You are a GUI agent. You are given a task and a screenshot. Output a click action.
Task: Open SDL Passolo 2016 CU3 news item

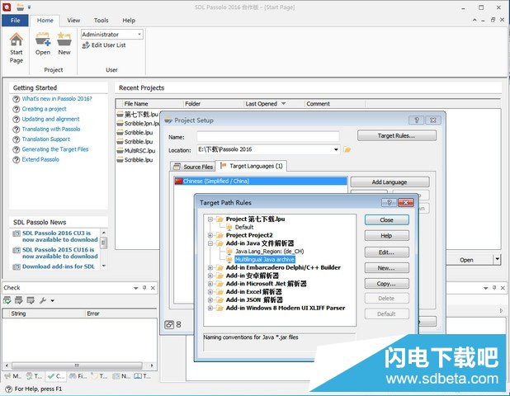pos(60,237)
